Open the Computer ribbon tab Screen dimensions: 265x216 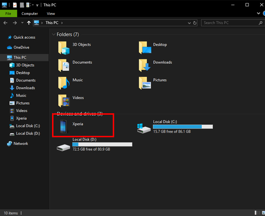[x=29, y=13]
